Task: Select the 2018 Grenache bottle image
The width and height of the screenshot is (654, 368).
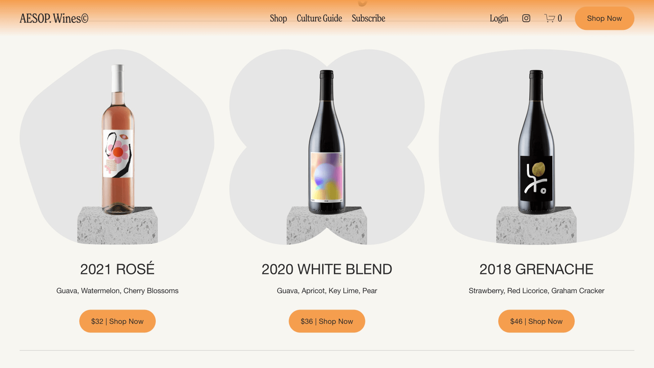Action: [536, 142]
